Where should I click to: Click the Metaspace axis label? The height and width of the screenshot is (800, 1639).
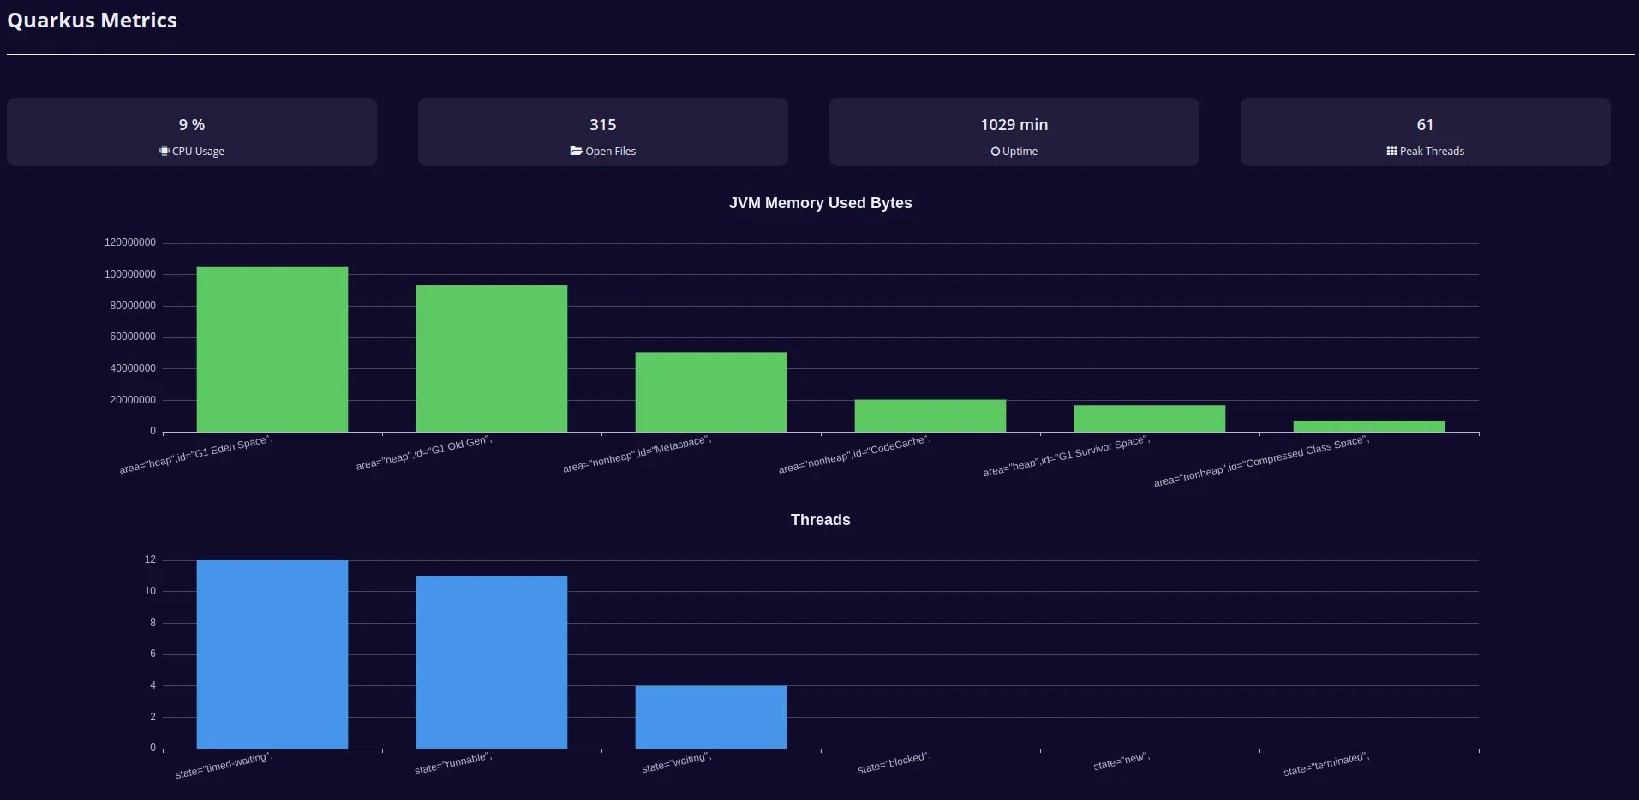(637, 454)
